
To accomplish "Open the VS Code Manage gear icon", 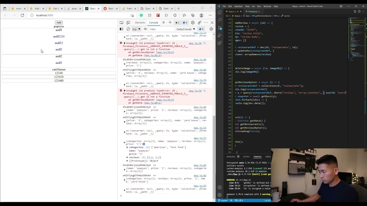I will coord(220,195).
